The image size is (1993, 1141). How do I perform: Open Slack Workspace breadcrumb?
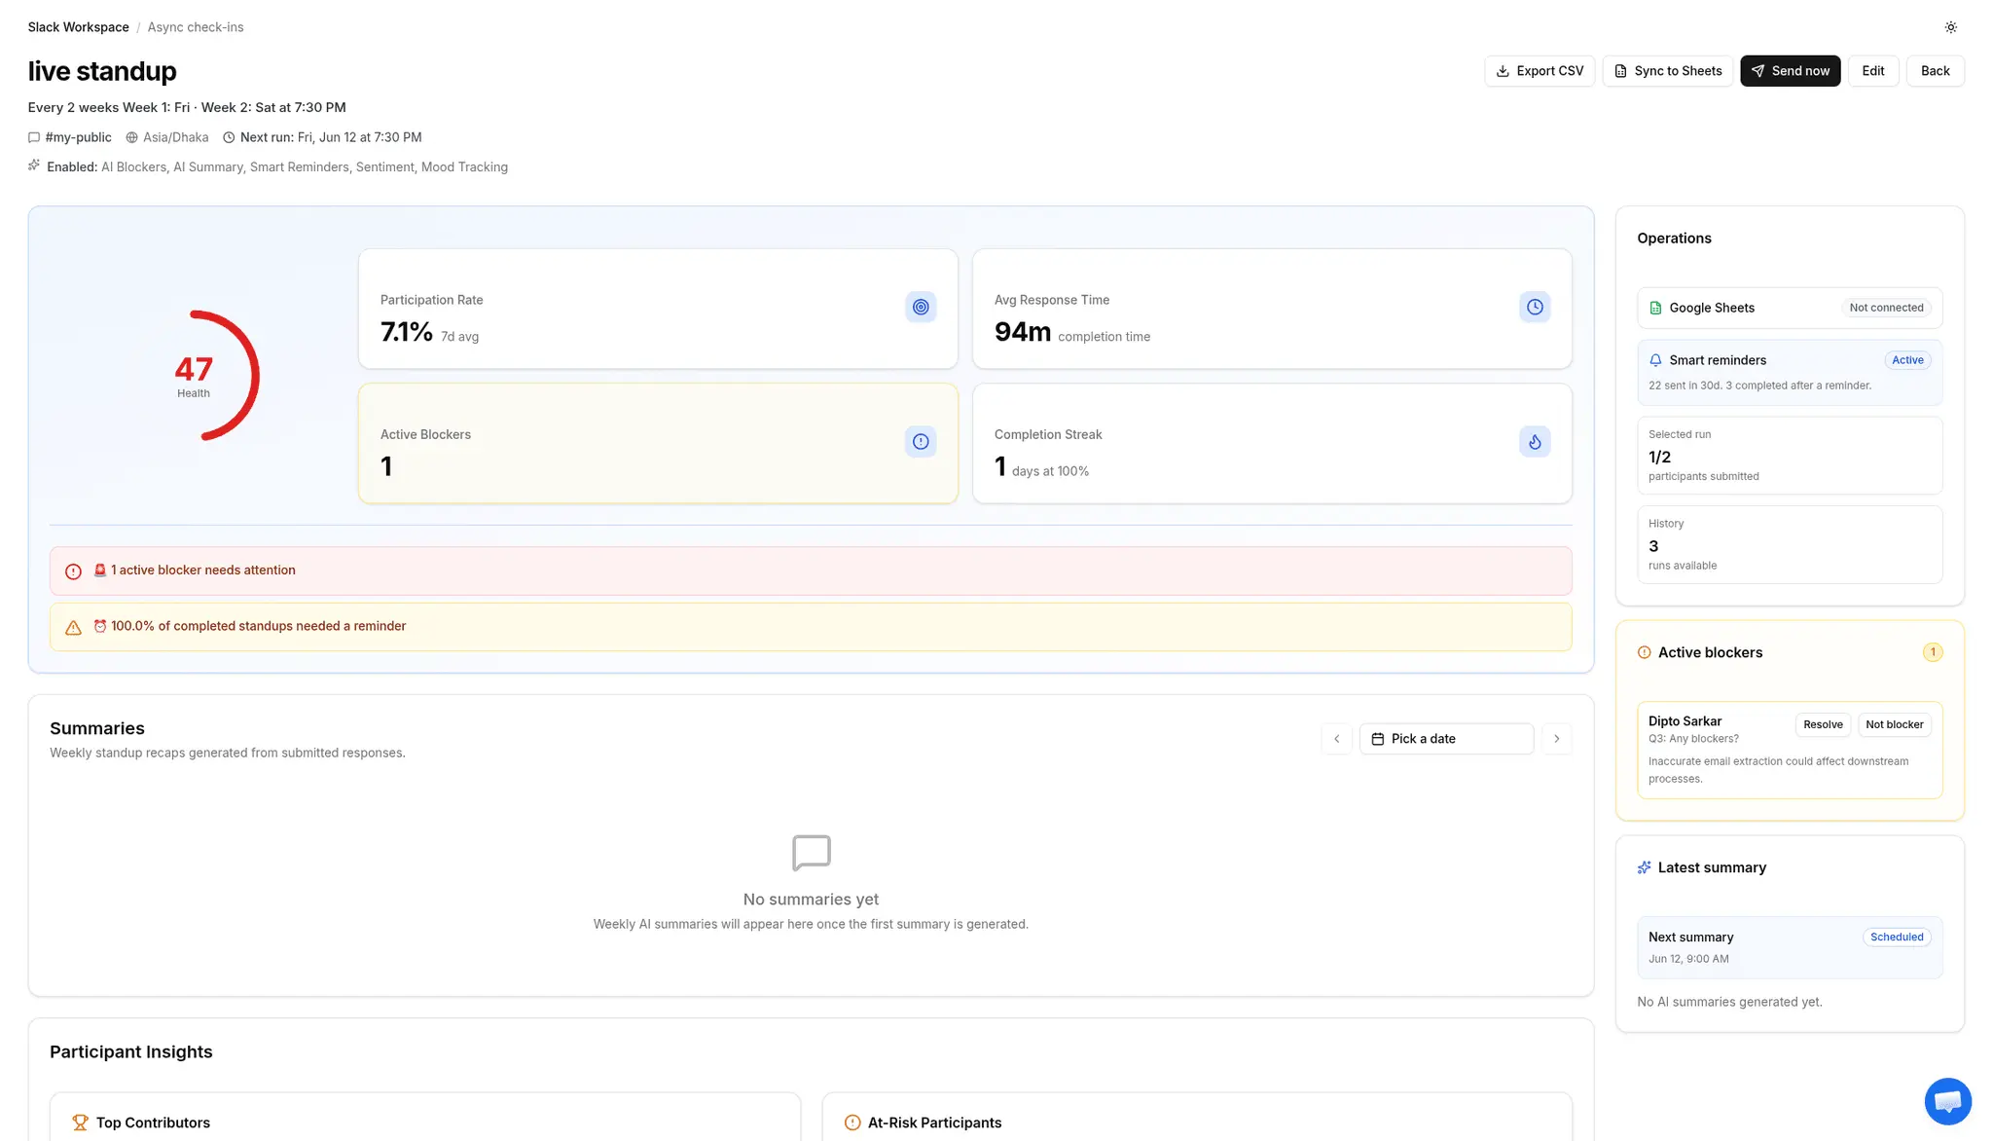78,27
